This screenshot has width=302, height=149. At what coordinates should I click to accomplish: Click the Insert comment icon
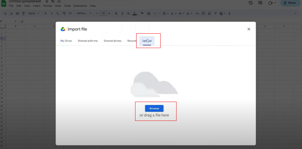tap(203, 13)
